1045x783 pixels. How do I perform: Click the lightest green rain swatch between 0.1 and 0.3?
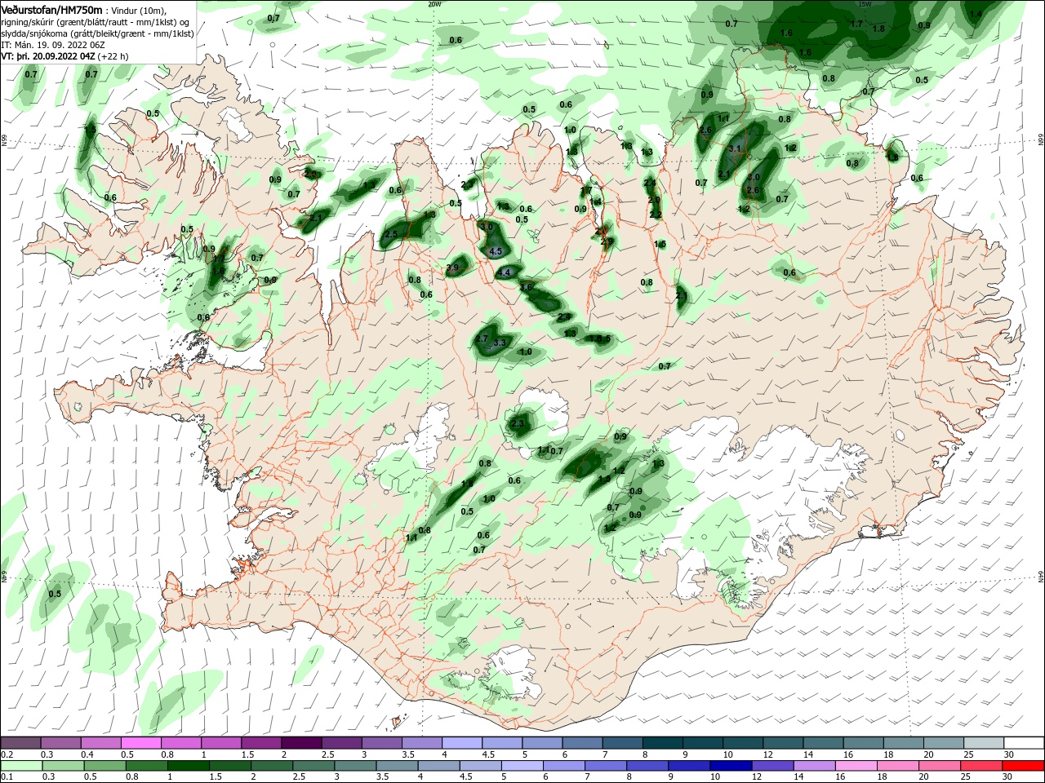point(21,766)
